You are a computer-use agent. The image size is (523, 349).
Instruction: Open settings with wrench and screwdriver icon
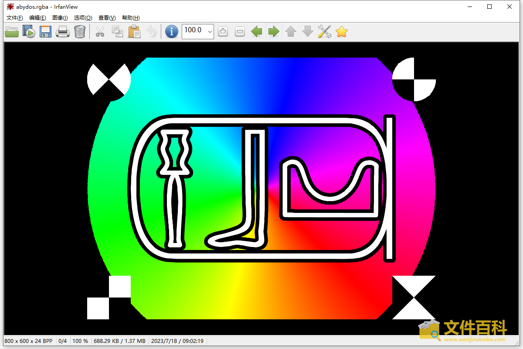coord(325,31)
